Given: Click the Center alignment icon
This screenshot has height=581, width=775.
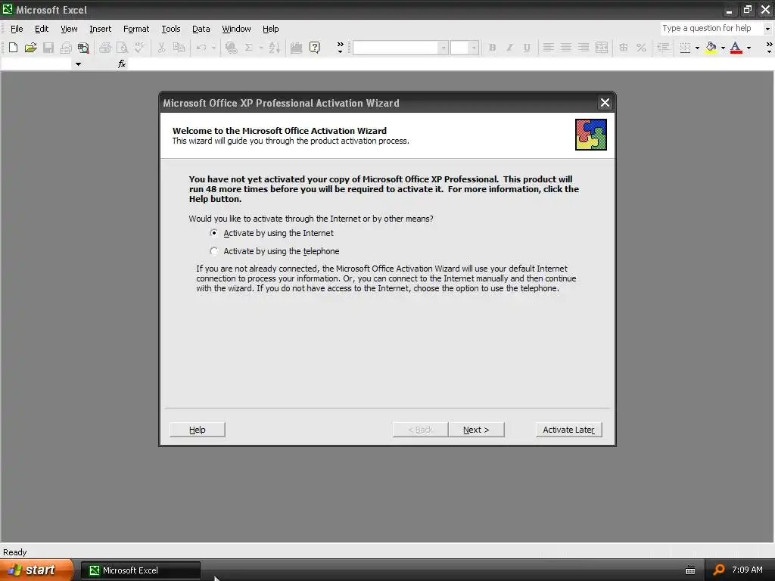Looking at the screenshot, I should pyautogui.click(x=566, y=48).
